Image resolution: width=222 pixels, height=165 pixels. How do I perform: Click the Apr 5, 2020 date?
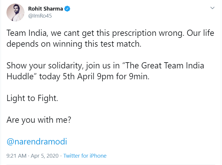tap(44, 156)
